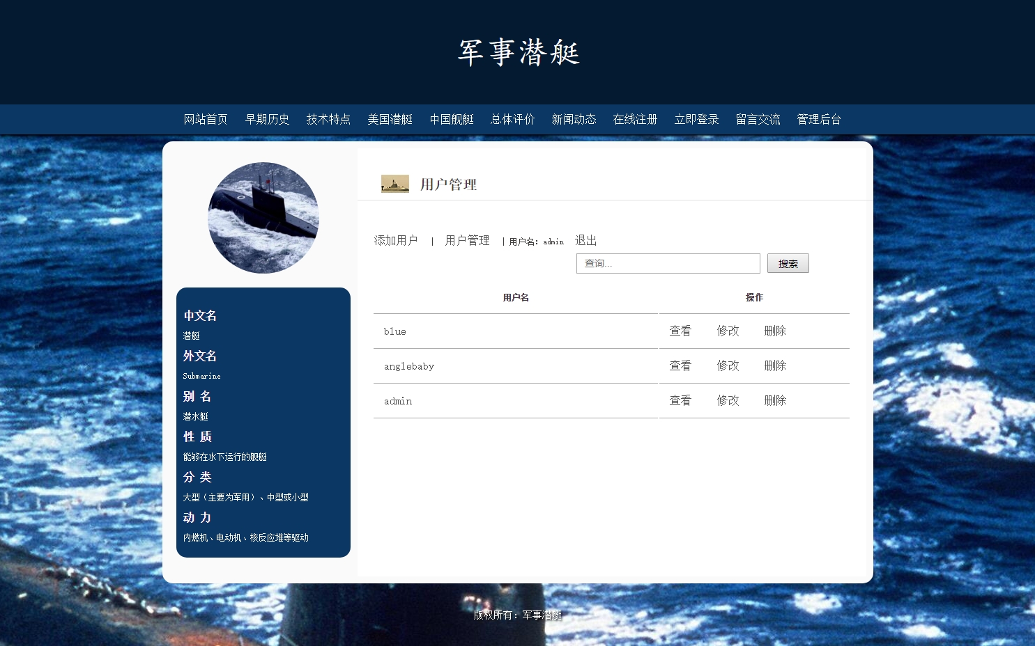The height and width of the screenshot is (646, 1035).
Task: Open the 管理后台 admin panel
Action: (819, 119)
